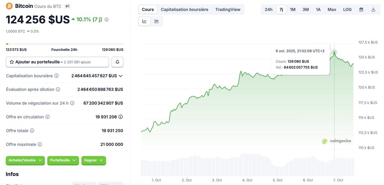Click the 24h price range bar

pyautogui.click(x=64, y=44)
